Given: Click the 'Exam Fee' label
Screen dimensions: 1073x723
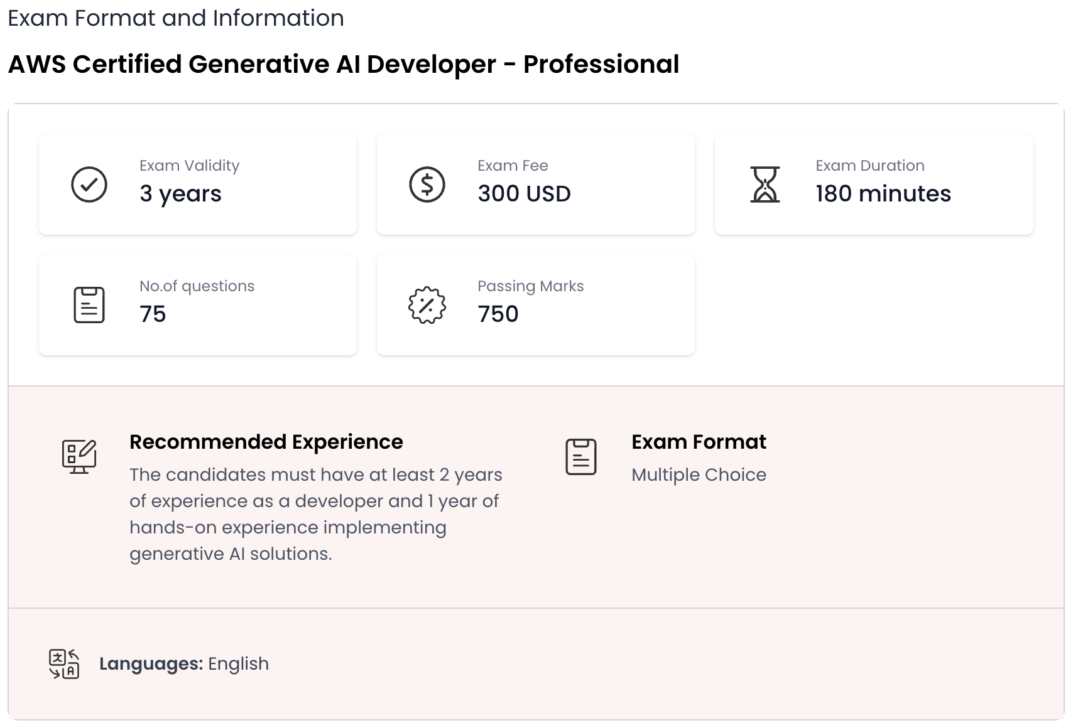Looking at the screenshot, I should click(x=513, y=166).
